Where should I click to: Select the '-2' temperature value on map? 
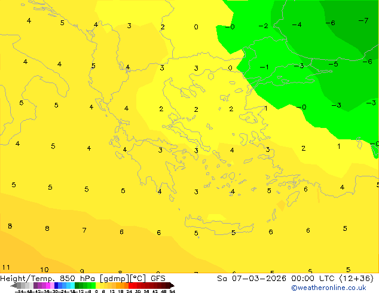click(263, 26)
